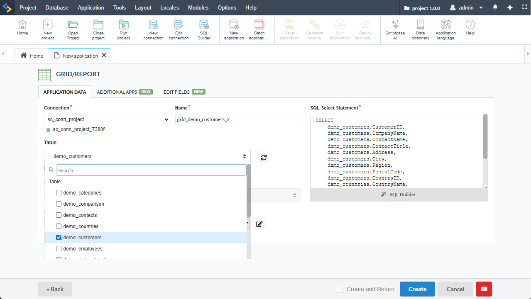The height and width of the screenshot is (299, 531).
Task: Open the Help toolbar icon
Action: [470, 28]
